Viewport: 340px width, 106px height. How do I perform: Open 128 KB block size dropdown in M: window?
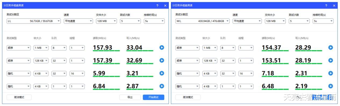[210, 61]
